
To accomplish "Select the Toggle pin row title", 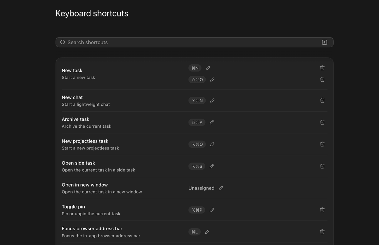I will [x=73, y=207].
